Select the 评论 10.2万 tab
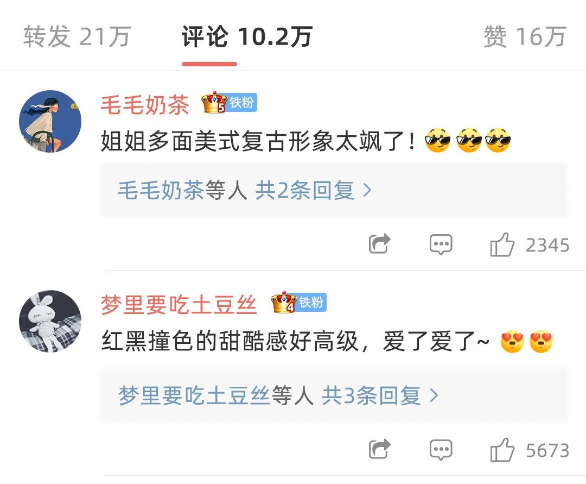This screenshot has width=586, height=484. 247,36
